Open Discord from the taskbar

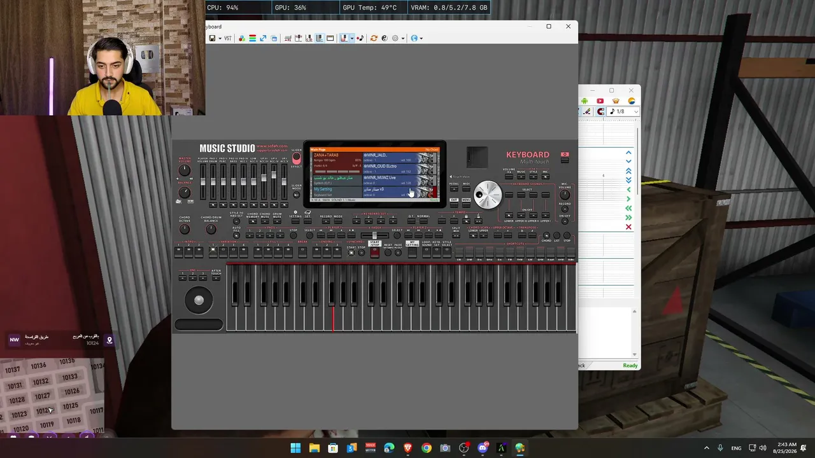483,448
